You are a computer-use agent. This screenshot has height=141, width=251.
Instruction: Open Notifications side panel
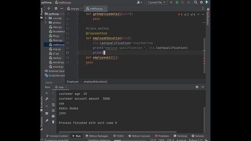pos(208,16)
